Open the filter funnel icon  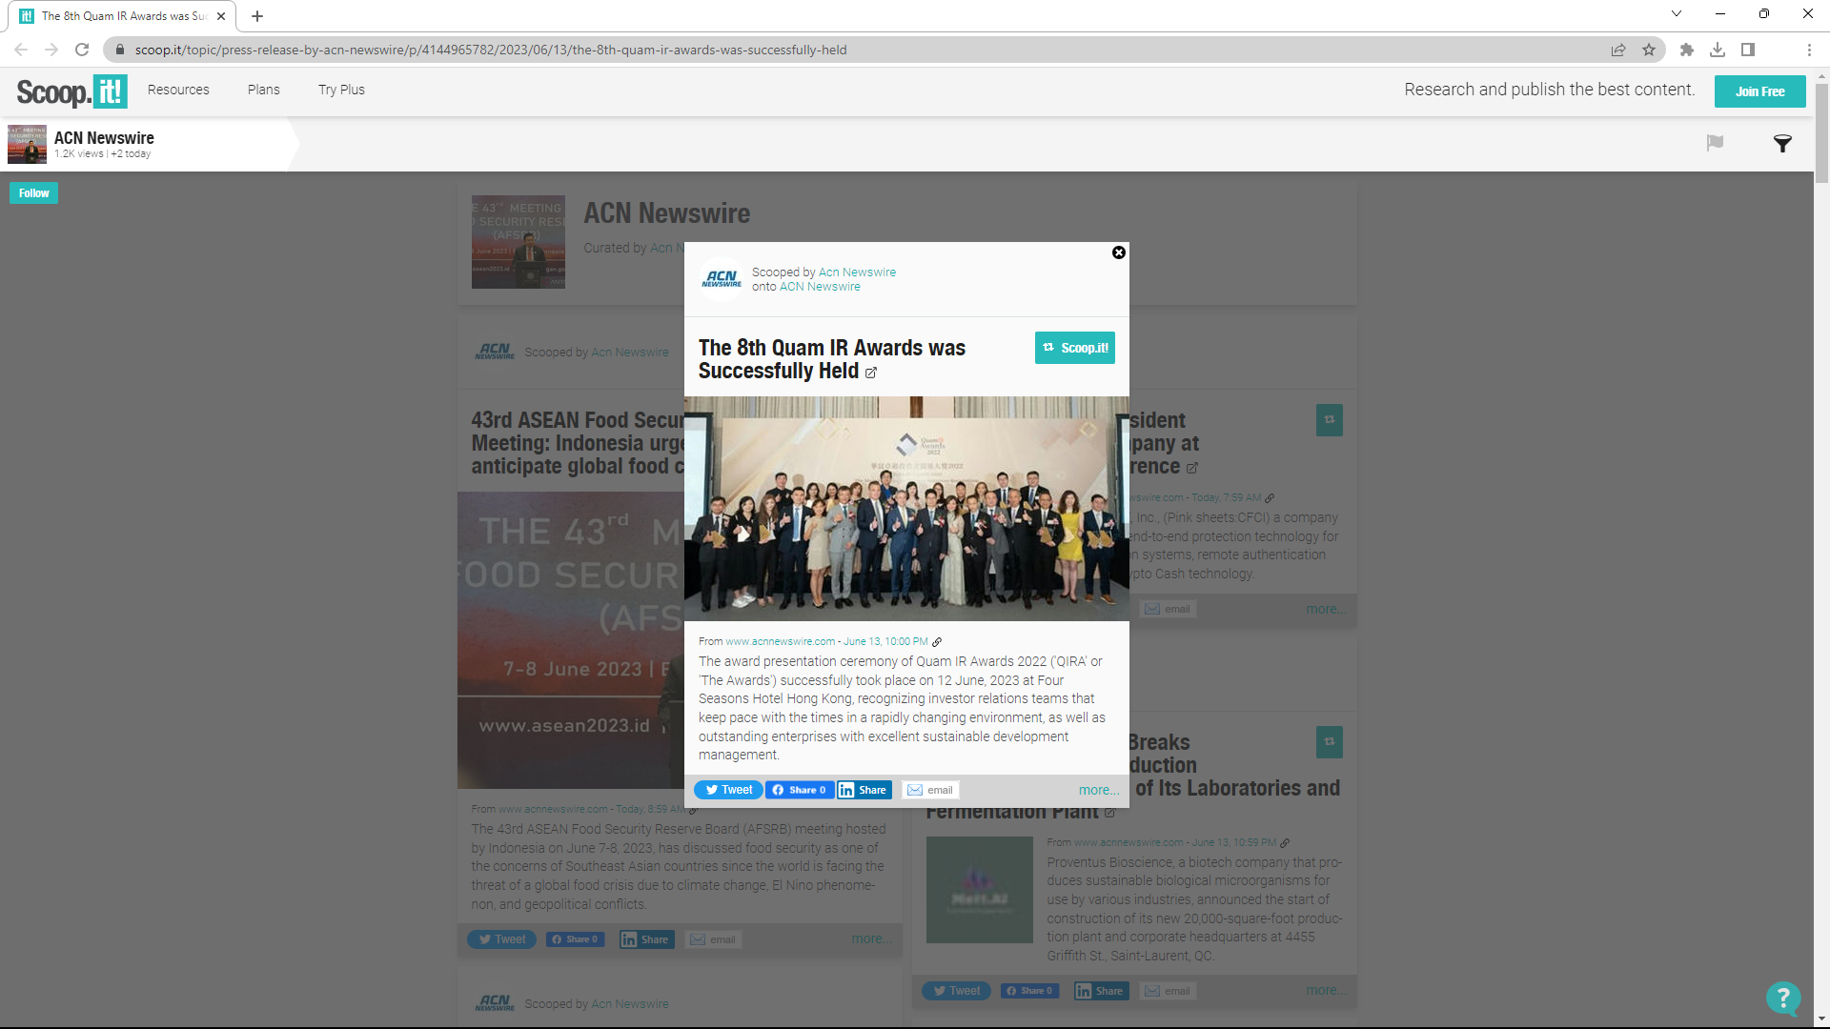1782,144
